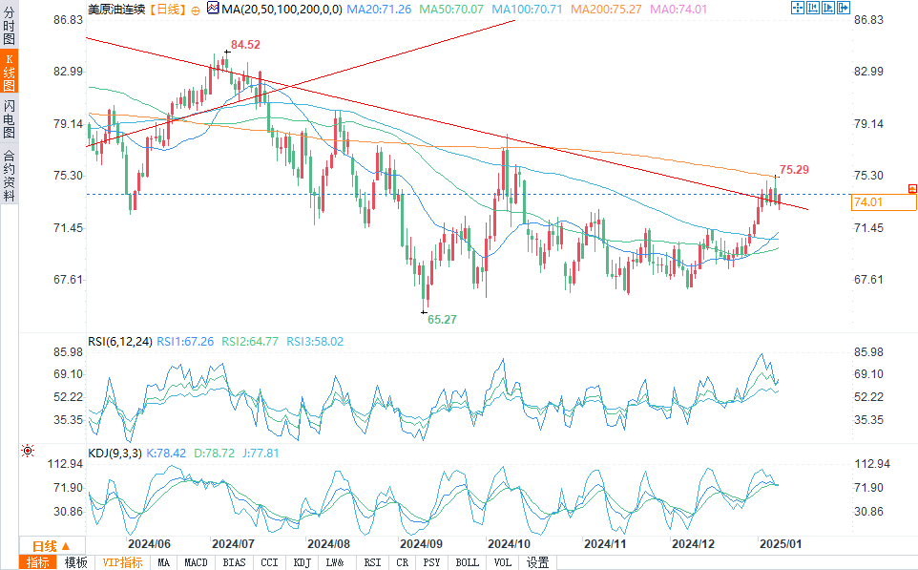The height and width of the screenshot is (570, 918).
Task: Click the MA indicator chart icon
Action: coord(213,9)
